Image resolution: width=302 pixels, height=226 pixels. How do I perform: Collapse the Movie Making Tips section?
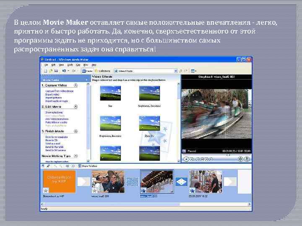[x=75, y=156]
